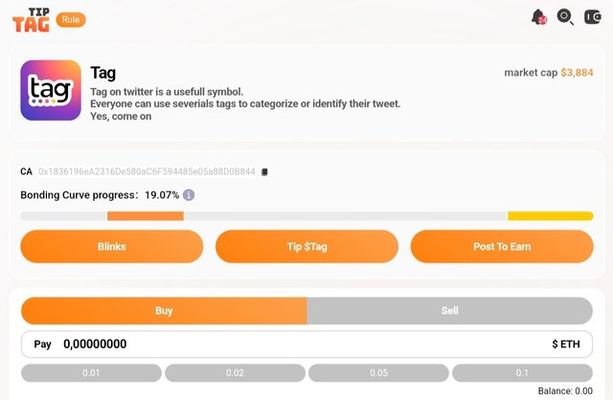
Task: Show bonding curve info tooltip icon
Action: pos(189,195)
